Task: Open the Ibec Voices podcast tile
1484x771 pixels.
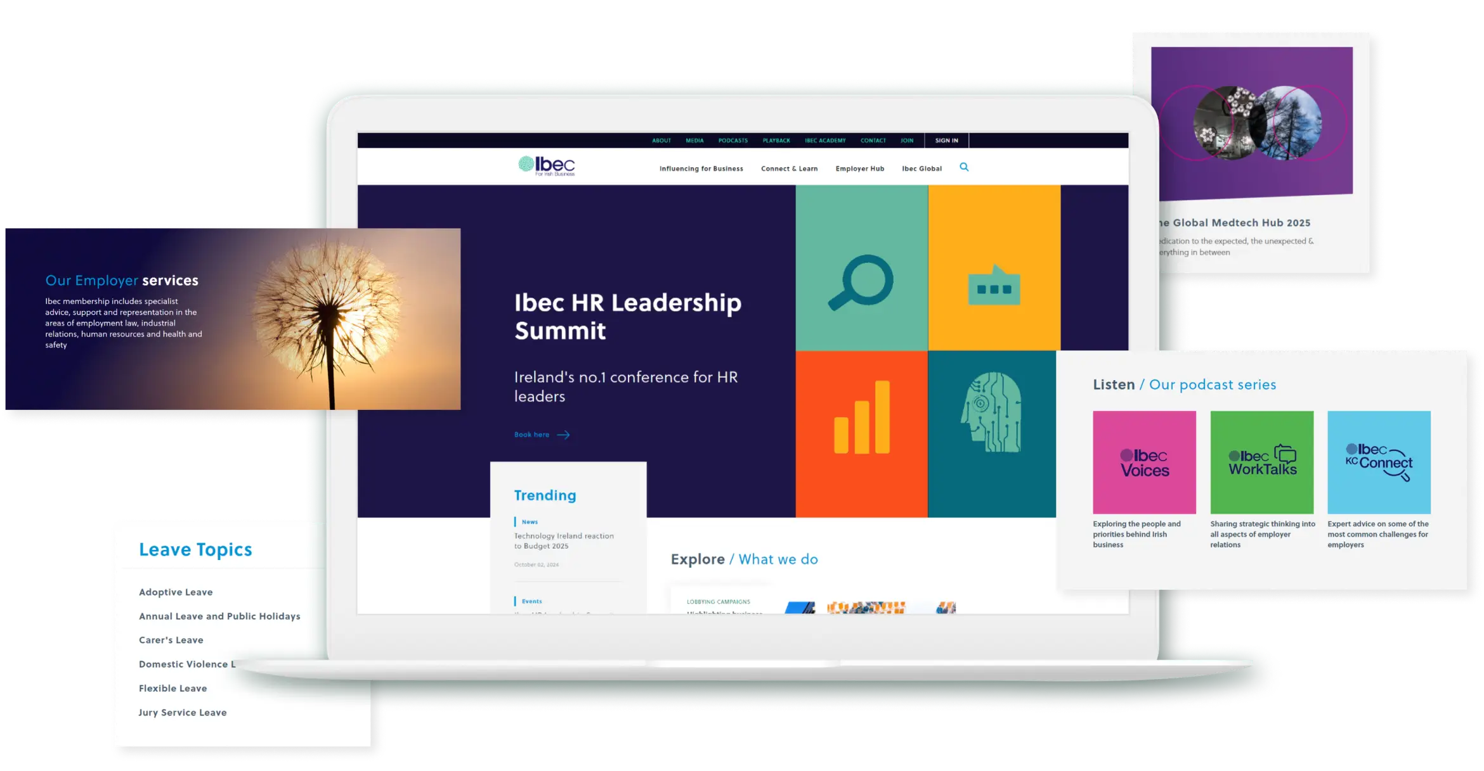Action: (1143, 462)
